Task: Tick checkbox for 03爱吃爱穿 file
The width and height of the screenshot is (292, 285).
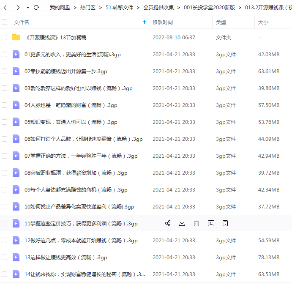Action: pyautogui.click(x=5, y=88)
